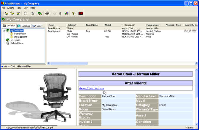
Task: Click the Refresh toolbar icon
Action: (x=33, y=13)
